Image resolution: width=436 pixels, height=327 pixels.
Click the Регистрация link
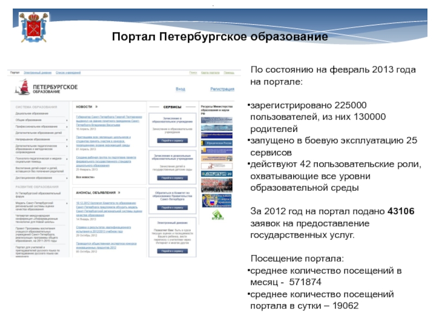(222, 89)
